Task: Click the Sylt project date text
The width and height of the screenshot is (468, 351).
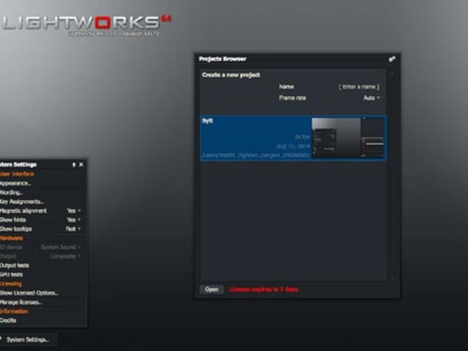Action: pyautogui.click(x=294, y=146)
